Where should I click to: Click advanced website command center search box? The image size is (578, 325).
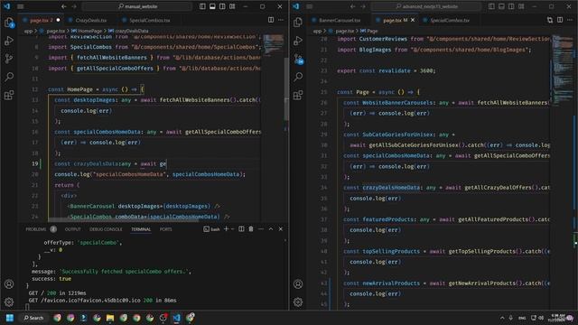426,6
